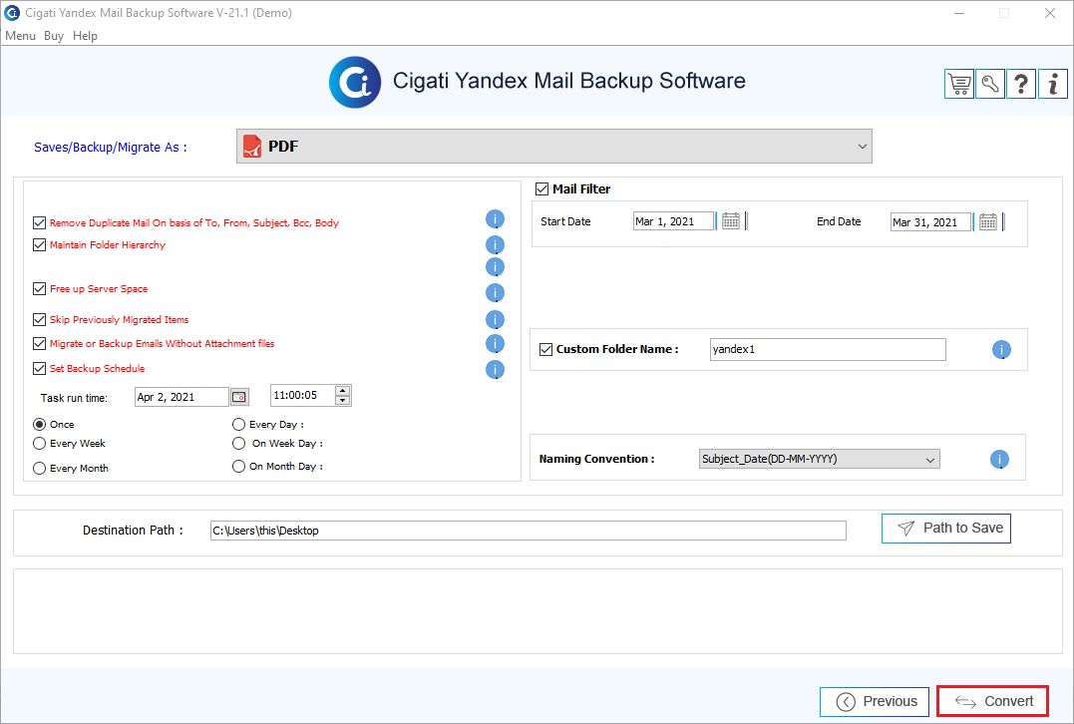The image size is (1074, 724).
Task: Click the Destination Path field
Action: coord(529,531)
